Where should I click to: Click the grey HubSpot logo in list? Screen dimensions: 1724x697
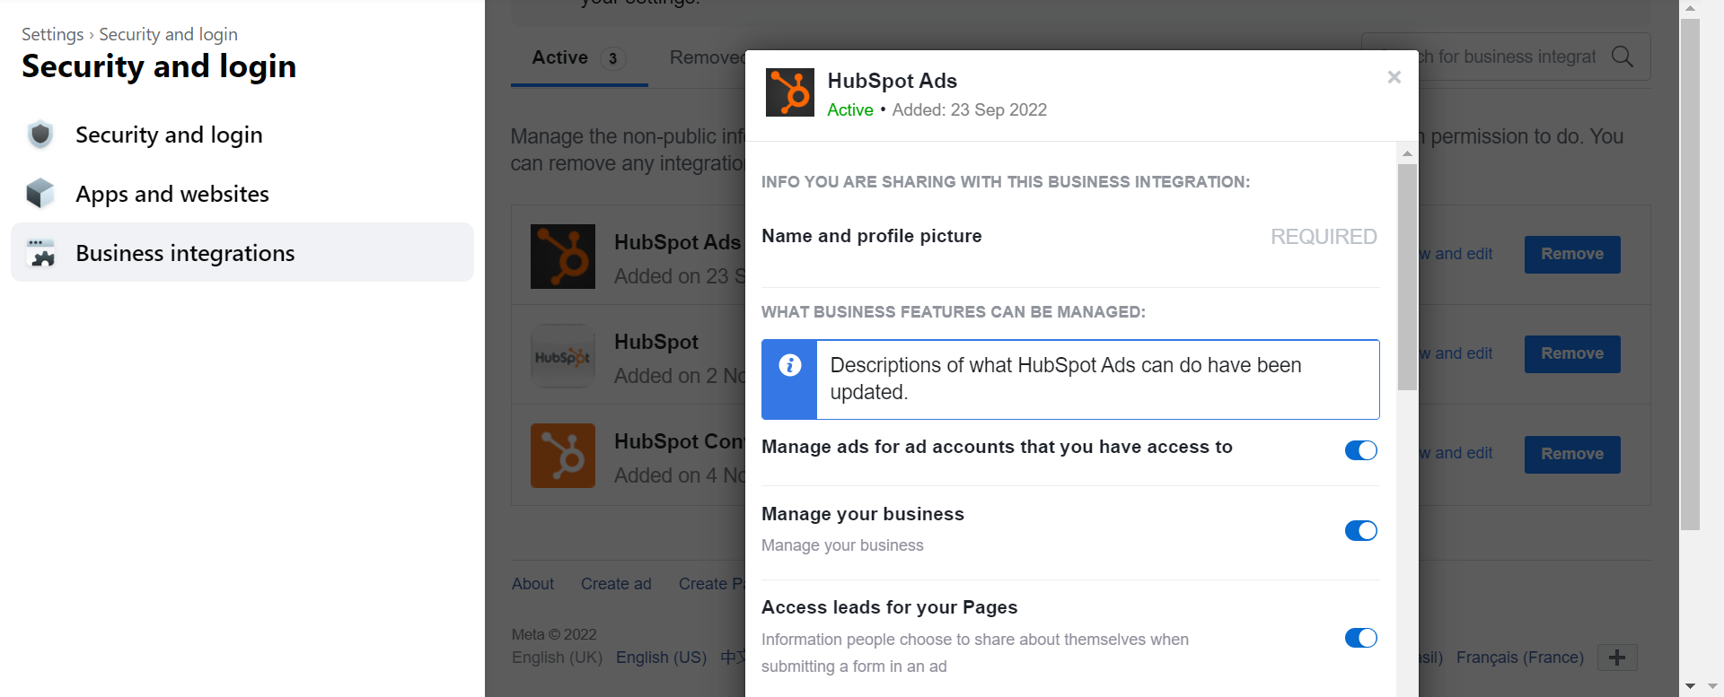[562, 356]
